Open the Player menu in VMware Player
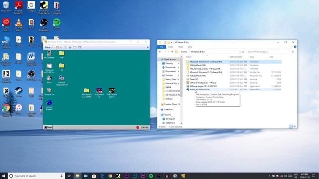The width and height of the screenshot is (319, 179). pyautogui.click(x=49, y=47)
